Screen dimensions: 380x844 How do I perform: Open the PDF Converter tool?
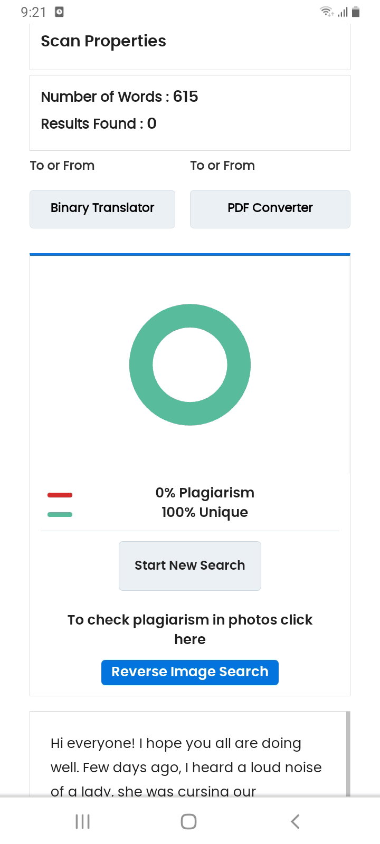click(x=270, y=209)
